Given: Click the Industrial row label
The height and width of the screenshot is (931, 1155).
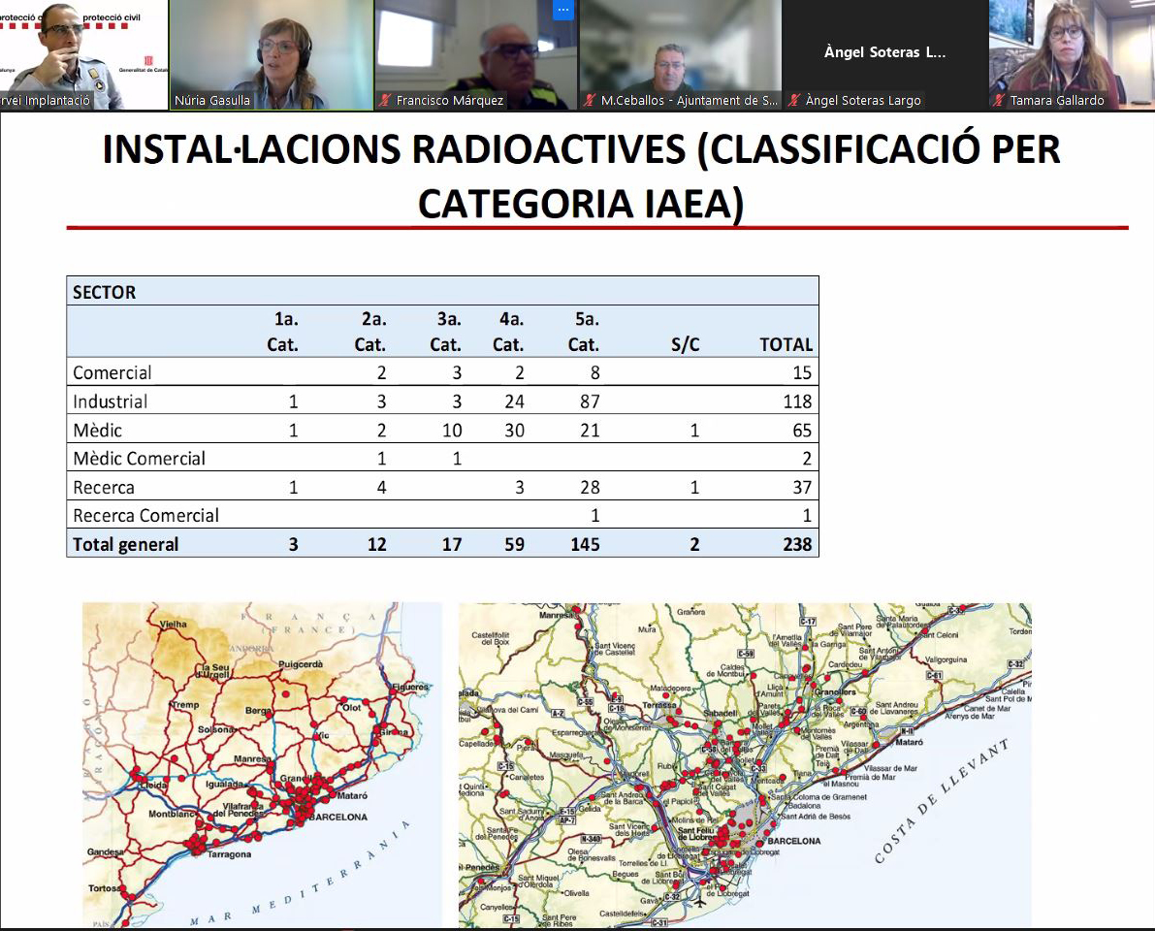Looking at the screenshot, I should pyautogui.click(x=110, y=401).
